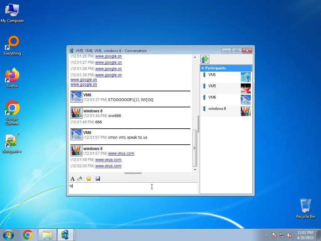321x241 pixels.
Task: Show hidden tray icons arrow
Action: [x=266, y=235]
